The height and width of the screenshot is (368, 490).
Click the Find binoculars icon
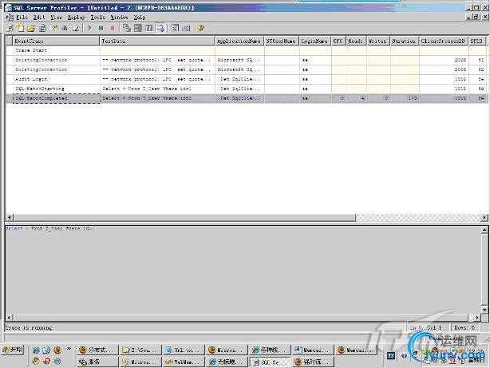tap(65, 28)
